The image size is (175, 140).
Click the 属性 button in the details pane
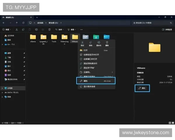tap(142, 88)
